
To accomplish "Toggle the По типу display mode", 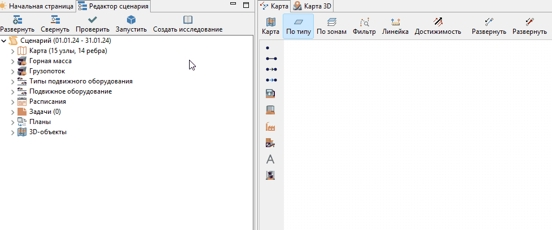I will (299, 26).
